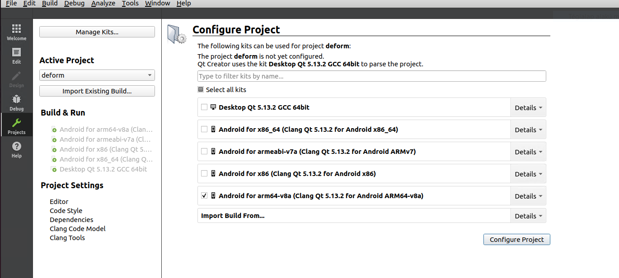
Task: Click the Design mode icon
Action: pyautogui.click(x=16, y=79)
